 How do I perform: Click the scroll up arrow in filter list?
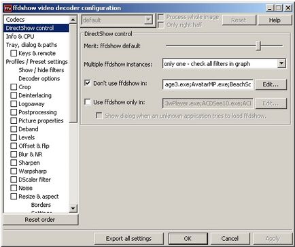pyautogui.click(x=73, y=20)
